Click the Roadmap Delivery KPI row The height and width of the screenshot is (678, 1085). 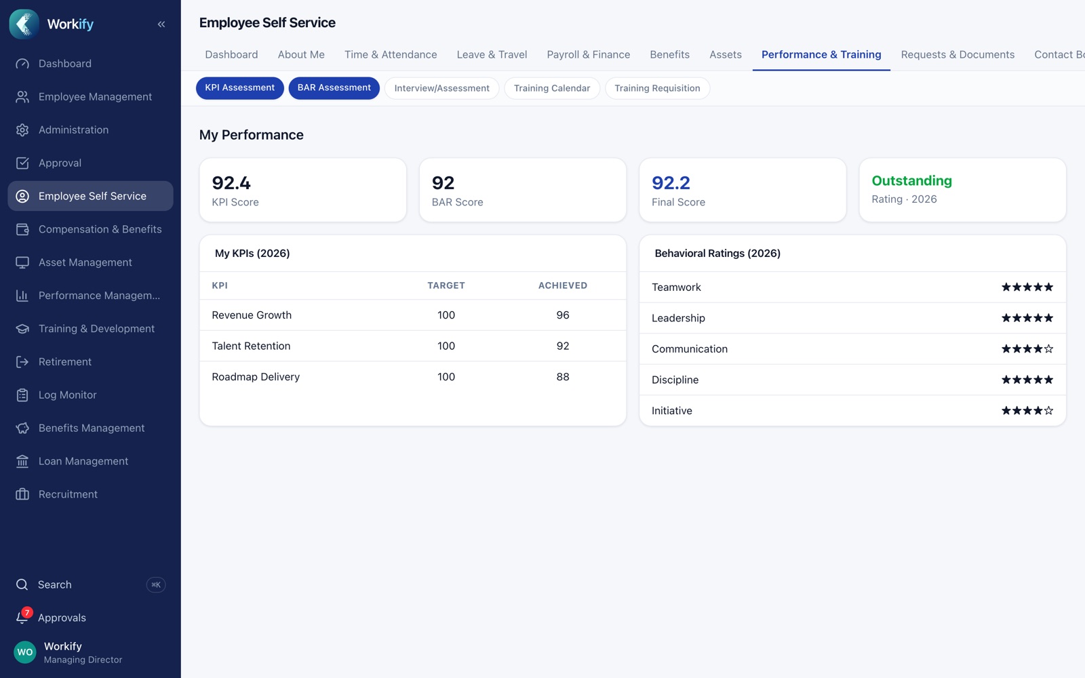coord(413,377)
